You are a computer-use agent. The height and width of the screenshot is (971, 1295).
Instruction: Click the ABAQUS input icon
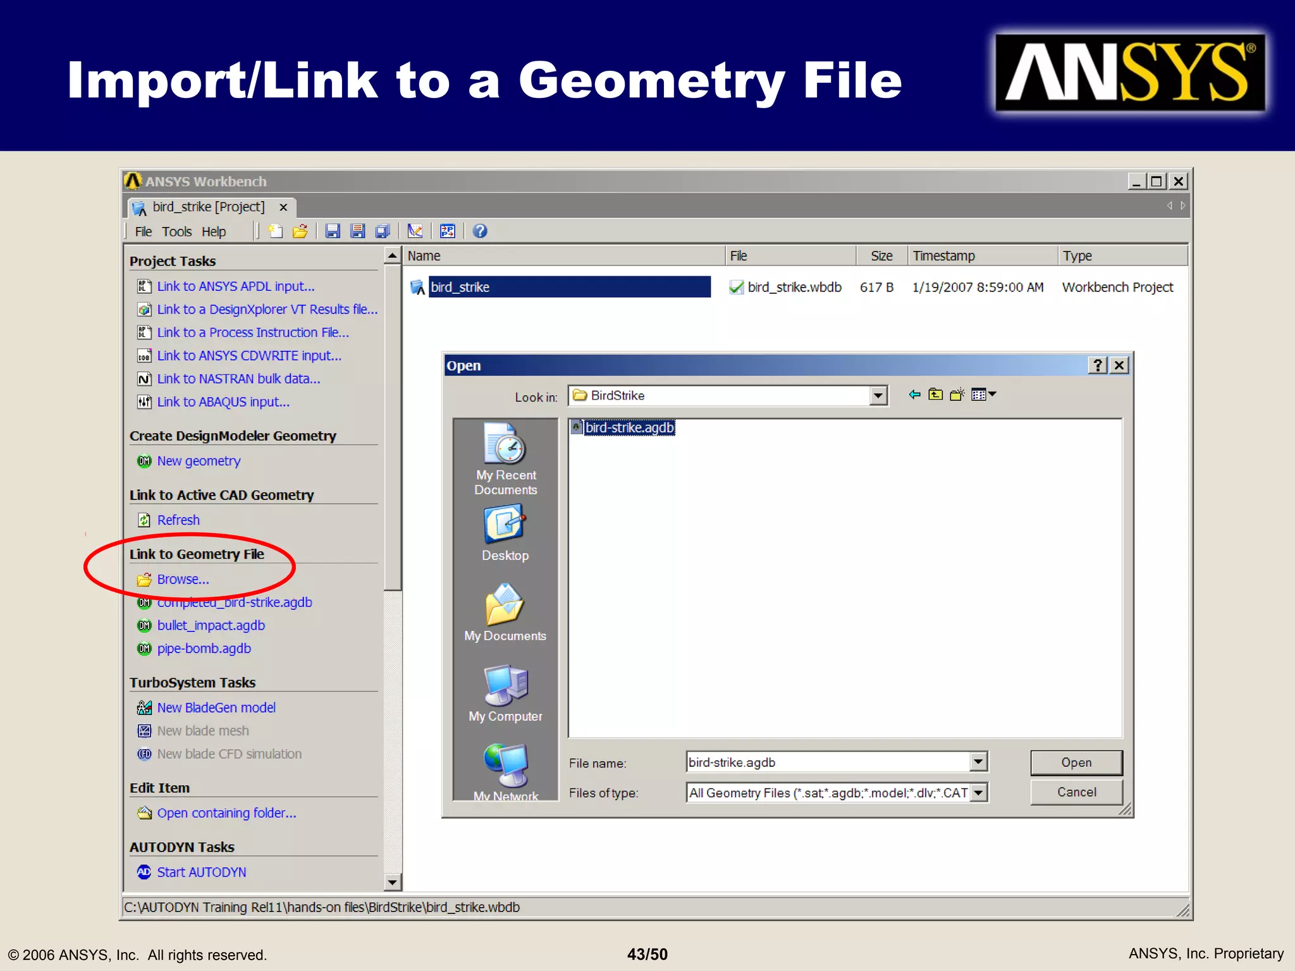click(144, 402)
